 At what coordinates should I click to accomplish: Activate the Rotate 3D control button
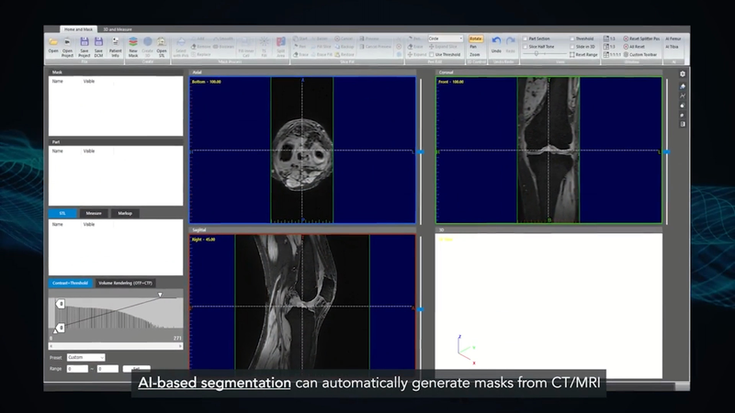pyautogui.click(x=475, y=39)
